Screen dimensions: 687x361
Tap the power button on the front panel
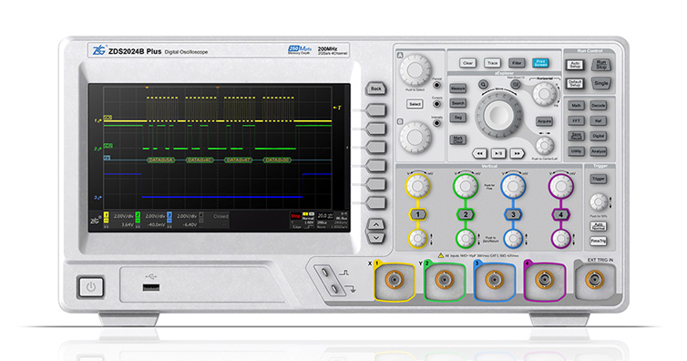[x=91, y=287]
